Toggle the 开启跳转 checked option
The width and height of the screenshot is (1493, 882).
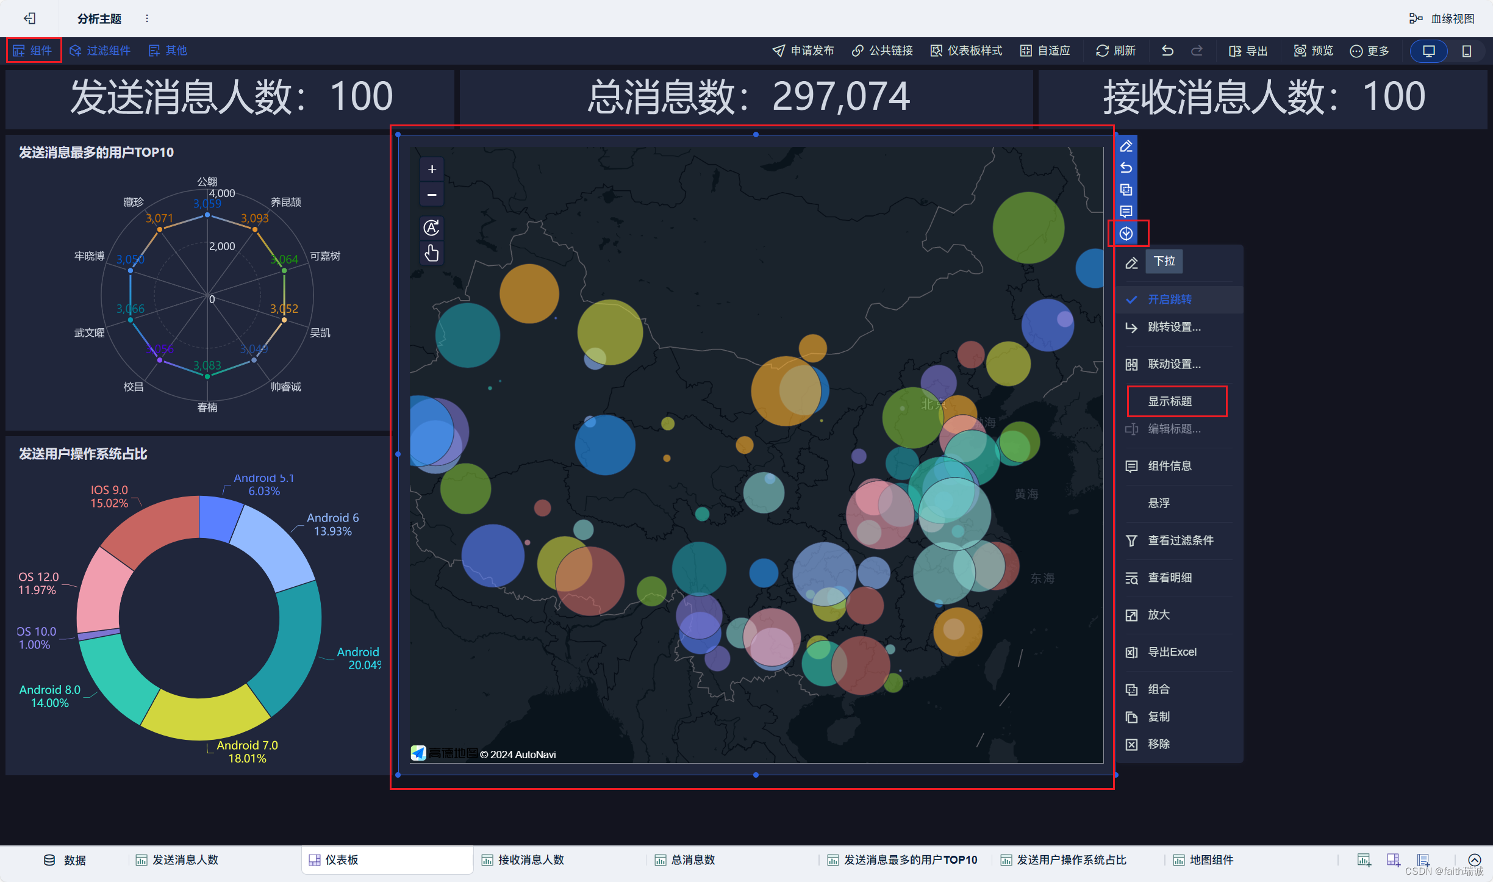[x=1169, y=299]
